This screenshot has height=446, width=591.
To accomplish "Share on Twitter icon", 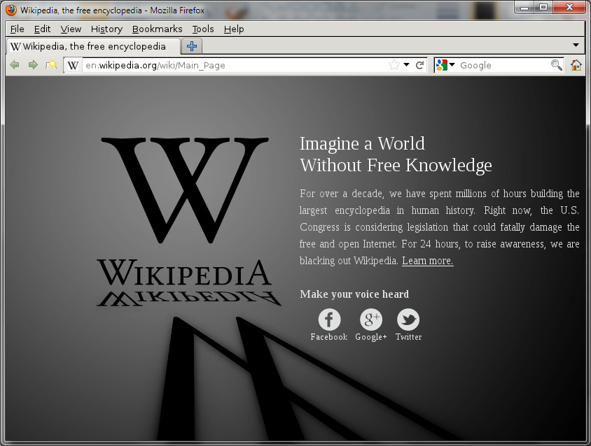I will (x=408, y=319).
